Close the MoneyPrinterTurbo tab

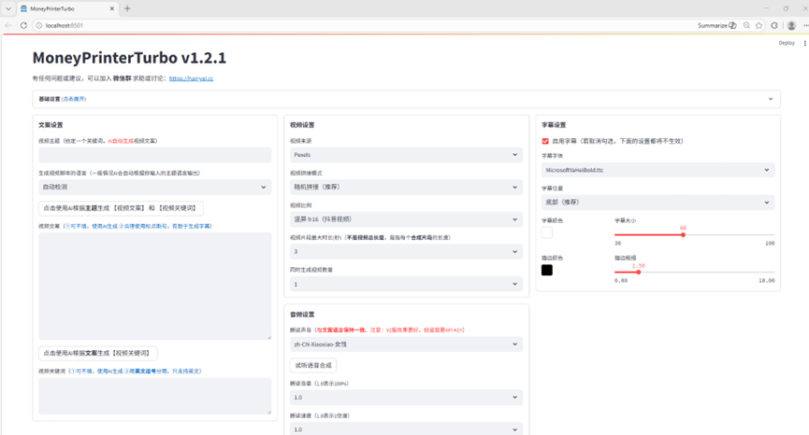click(x=112, y=8)
